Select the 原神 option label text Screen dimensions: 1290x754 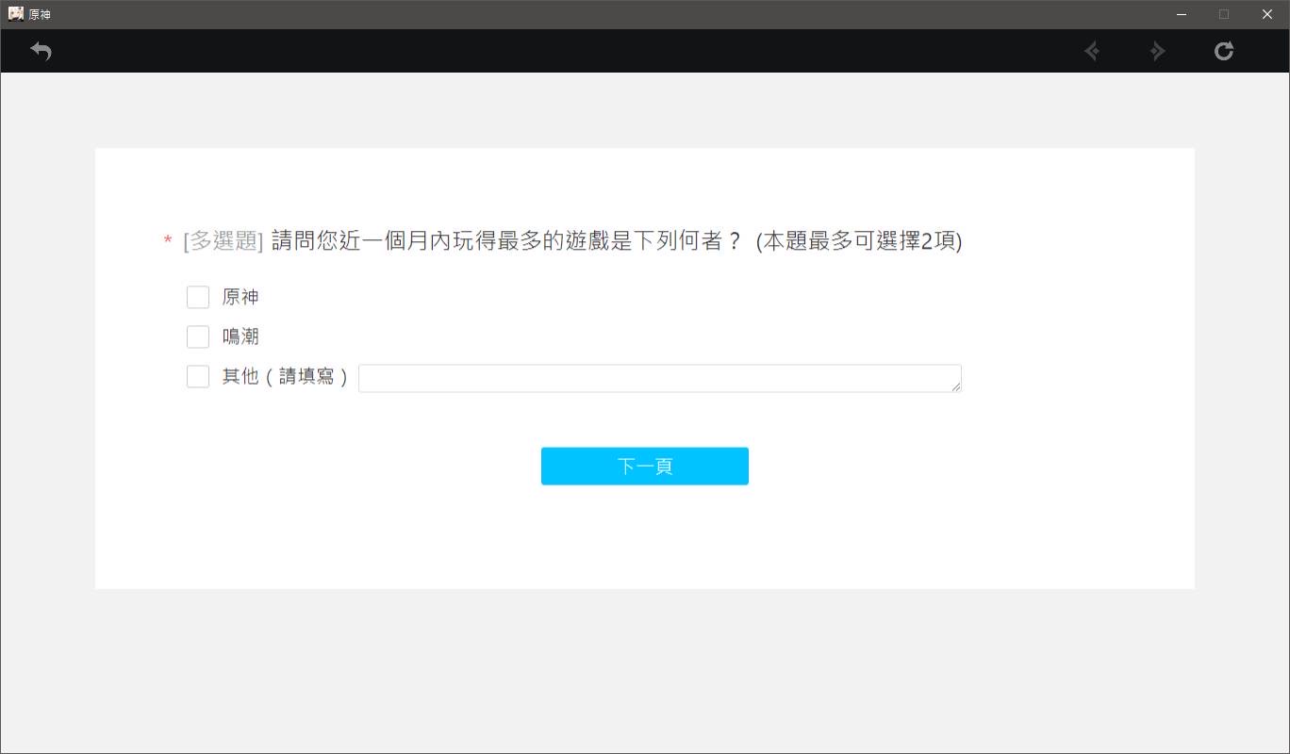(x=240, y=298)
